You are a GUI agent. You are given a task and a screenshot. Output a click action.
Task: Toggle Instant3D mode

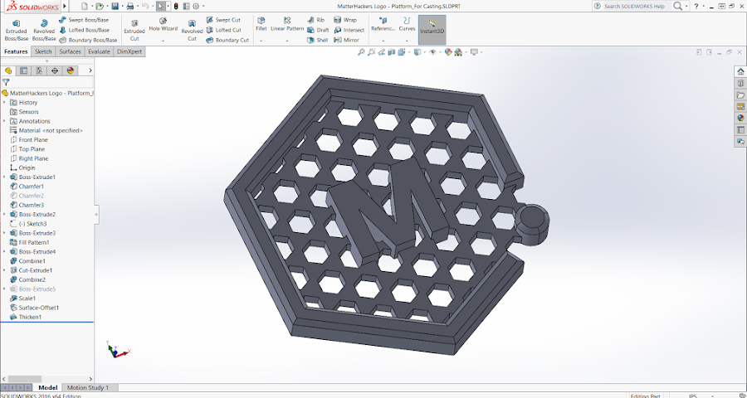(432, 26)
